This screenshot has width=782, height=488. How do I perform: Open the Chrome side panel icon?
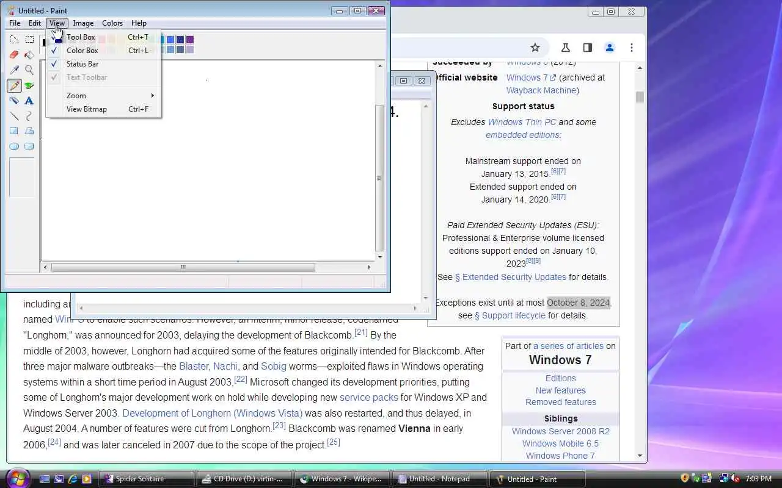[588, 48]
